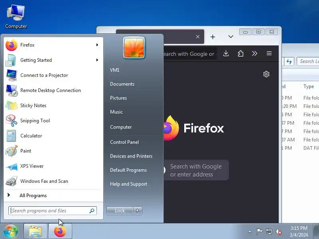The height and width of the screenshot is (239, 319).
Task: Maximize the Firefox window
Action: (258, 32)
